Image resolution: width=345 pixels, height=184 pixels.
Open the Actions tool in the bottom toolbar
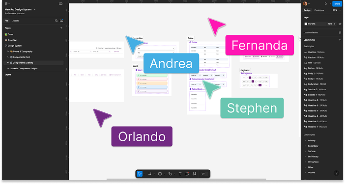point(195,174)
